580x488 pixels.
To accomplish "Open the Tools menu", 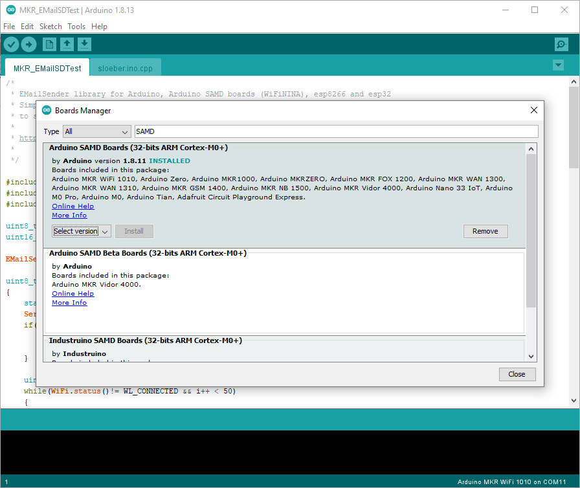I will pos(76,27).
